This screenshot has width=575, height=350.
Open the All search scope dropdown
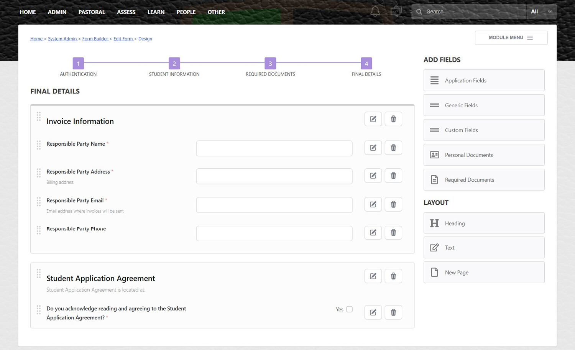point(541,12)
